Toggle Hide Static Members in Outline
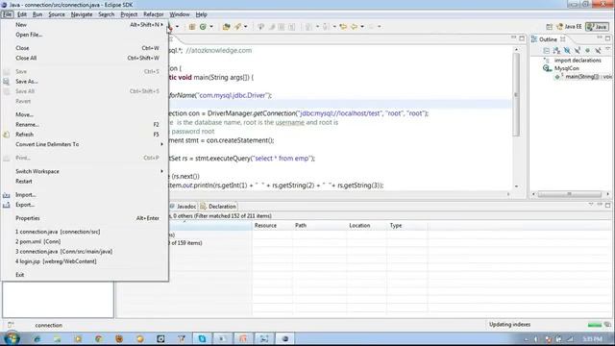This screenshot has width=615, height=346. (x=578, y=51)
